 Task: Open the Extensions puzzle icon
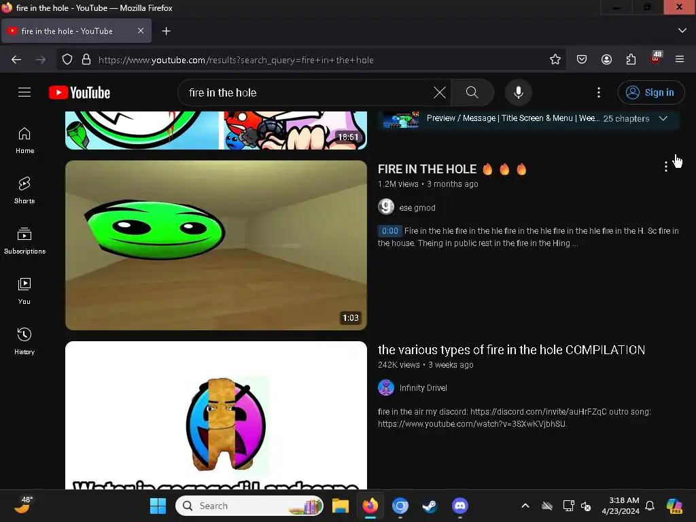tap(631, 60)
